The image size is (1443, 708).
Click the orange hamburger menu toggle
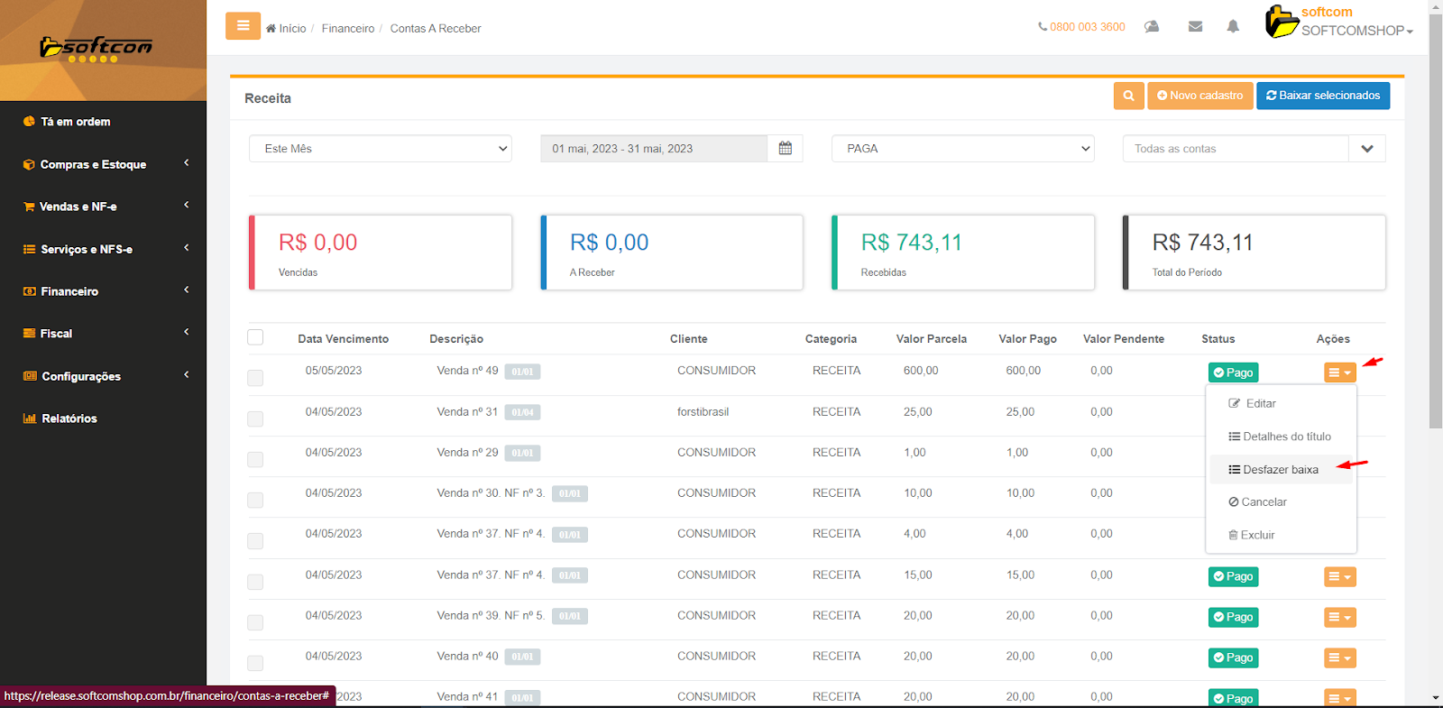243,26
